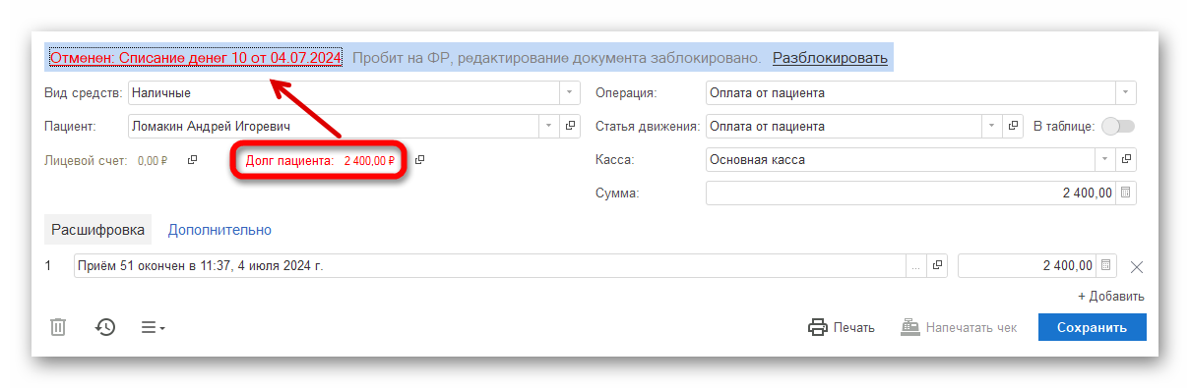Switch to the Дополнительно tab
1190x388 pixels.
[219, 230]
